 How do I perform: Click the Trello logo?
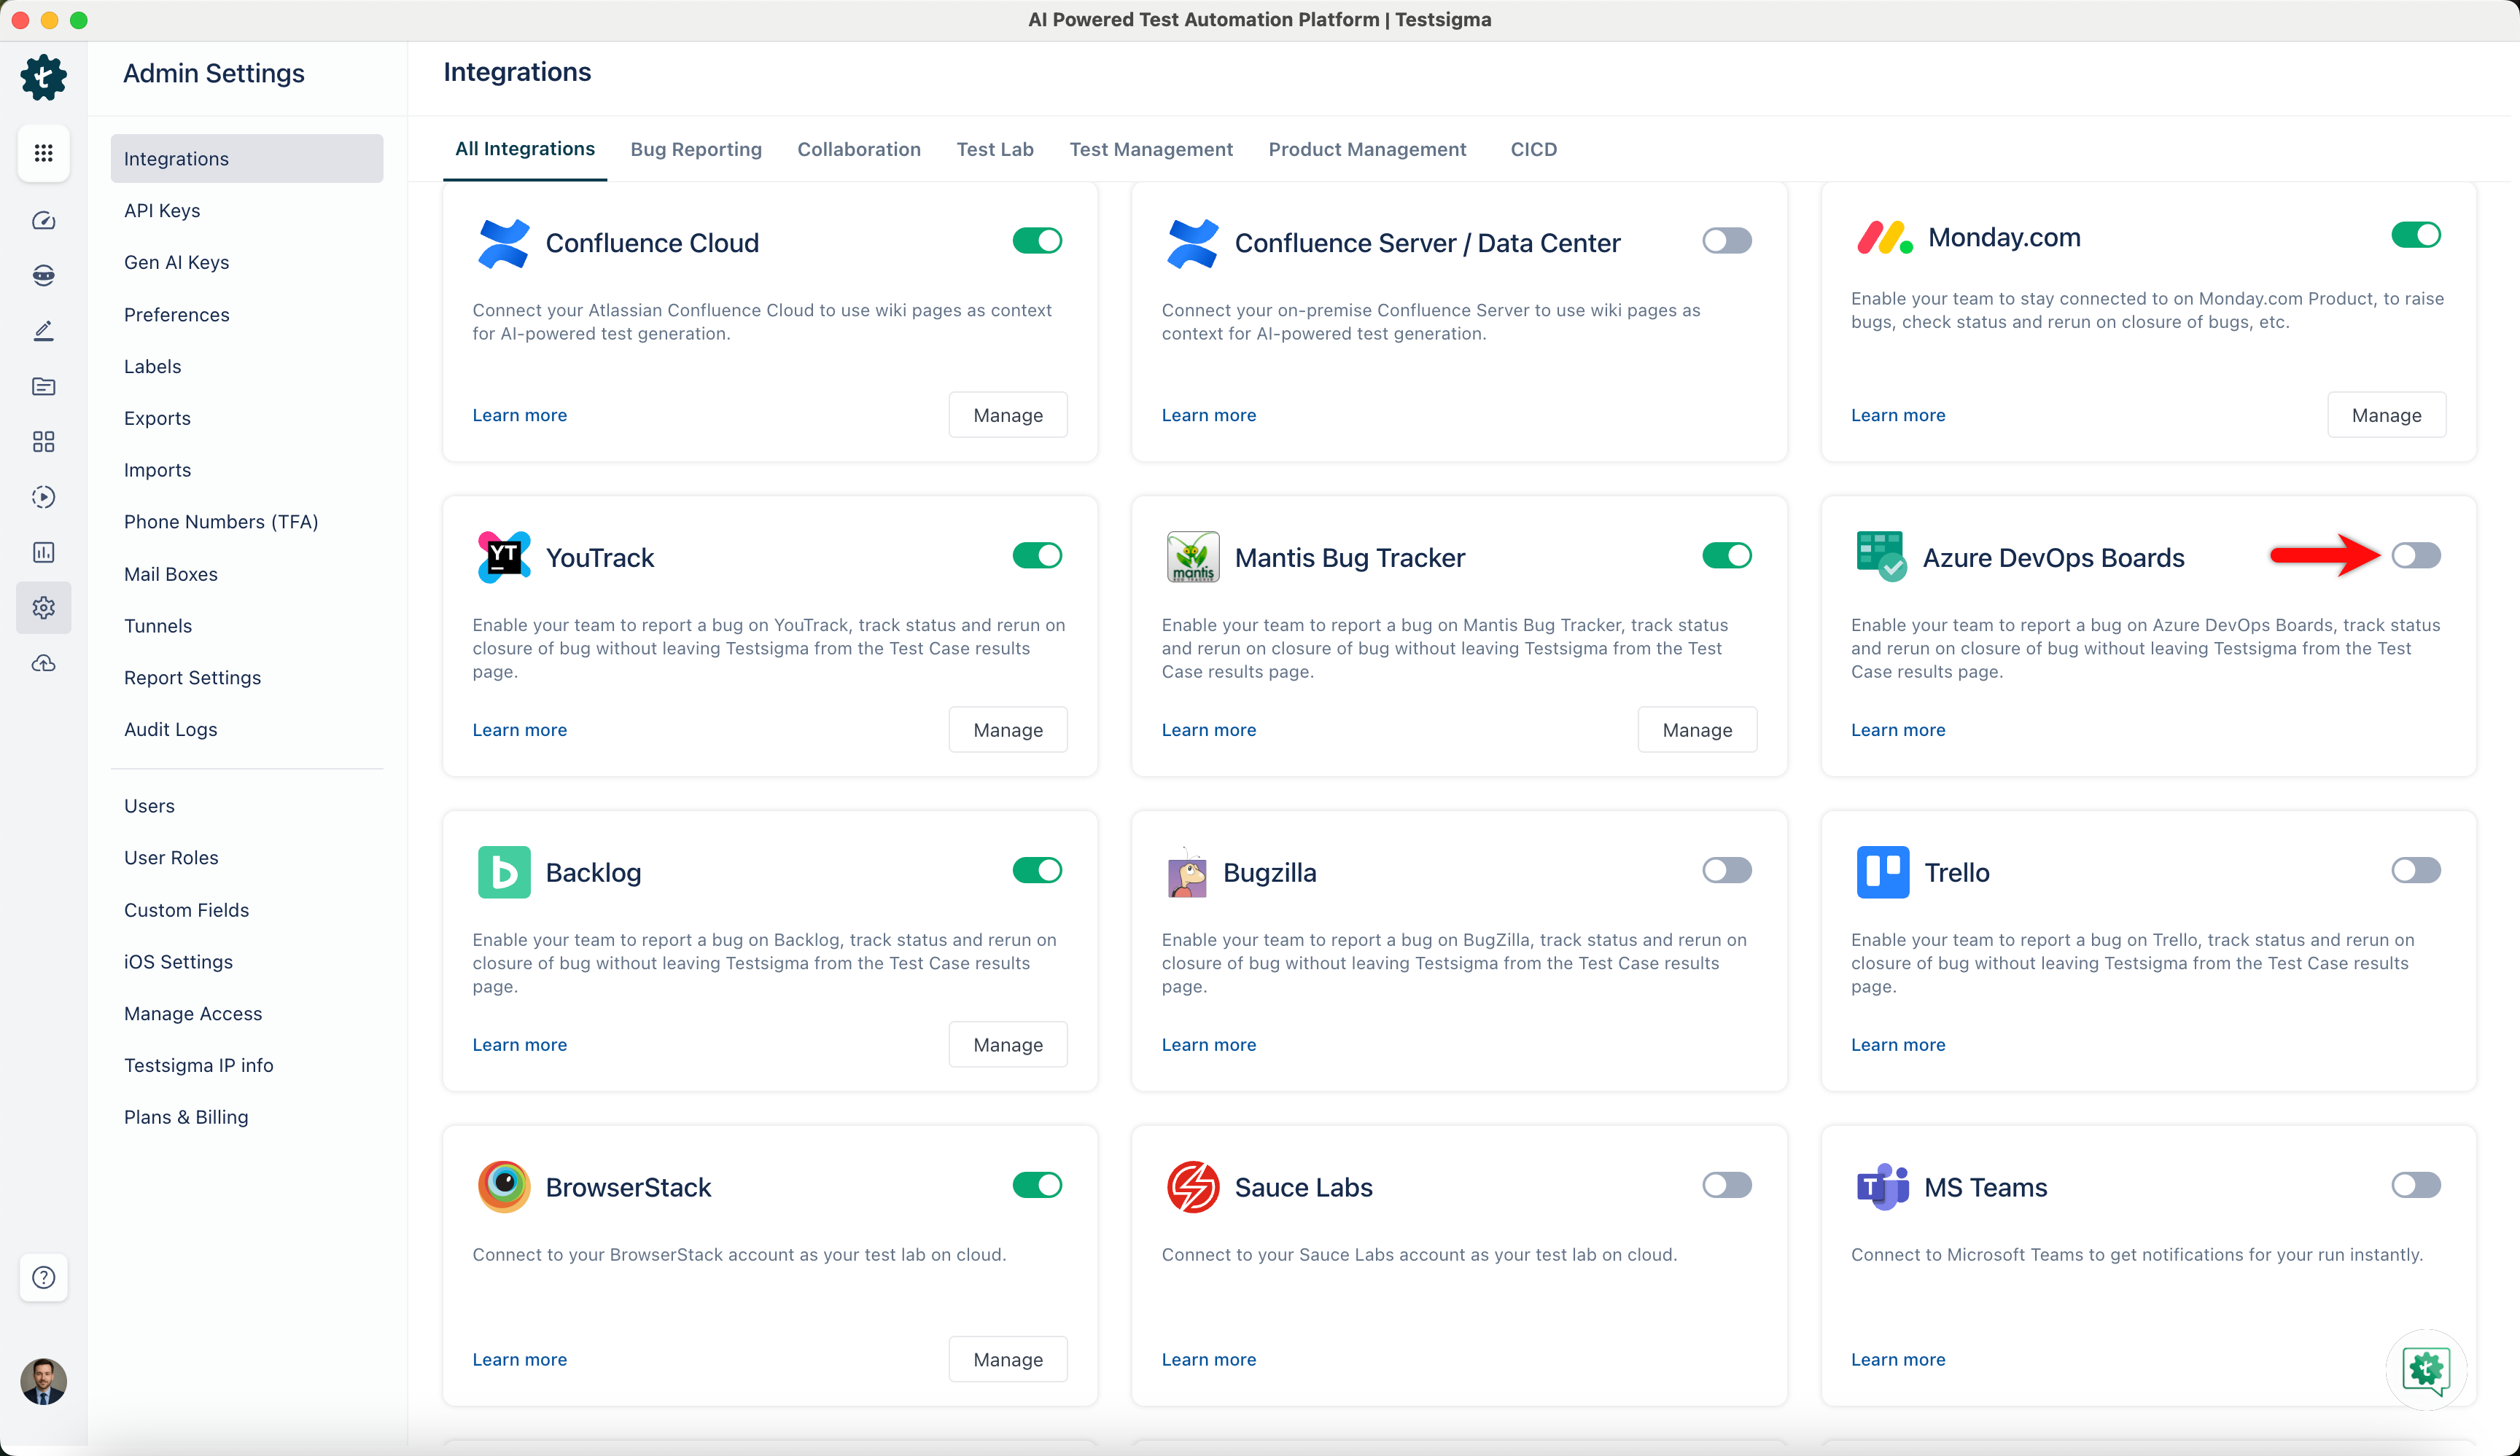tap(1882, 872)
